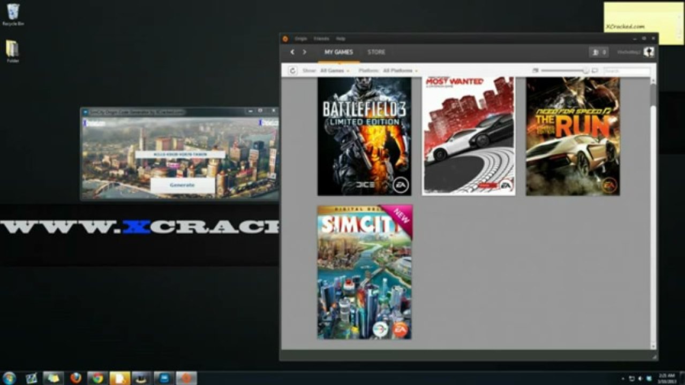This screenshot has height=385, width=685.
Task: Open the Platform All Platforms dropdown
Action: coord(400,71)
